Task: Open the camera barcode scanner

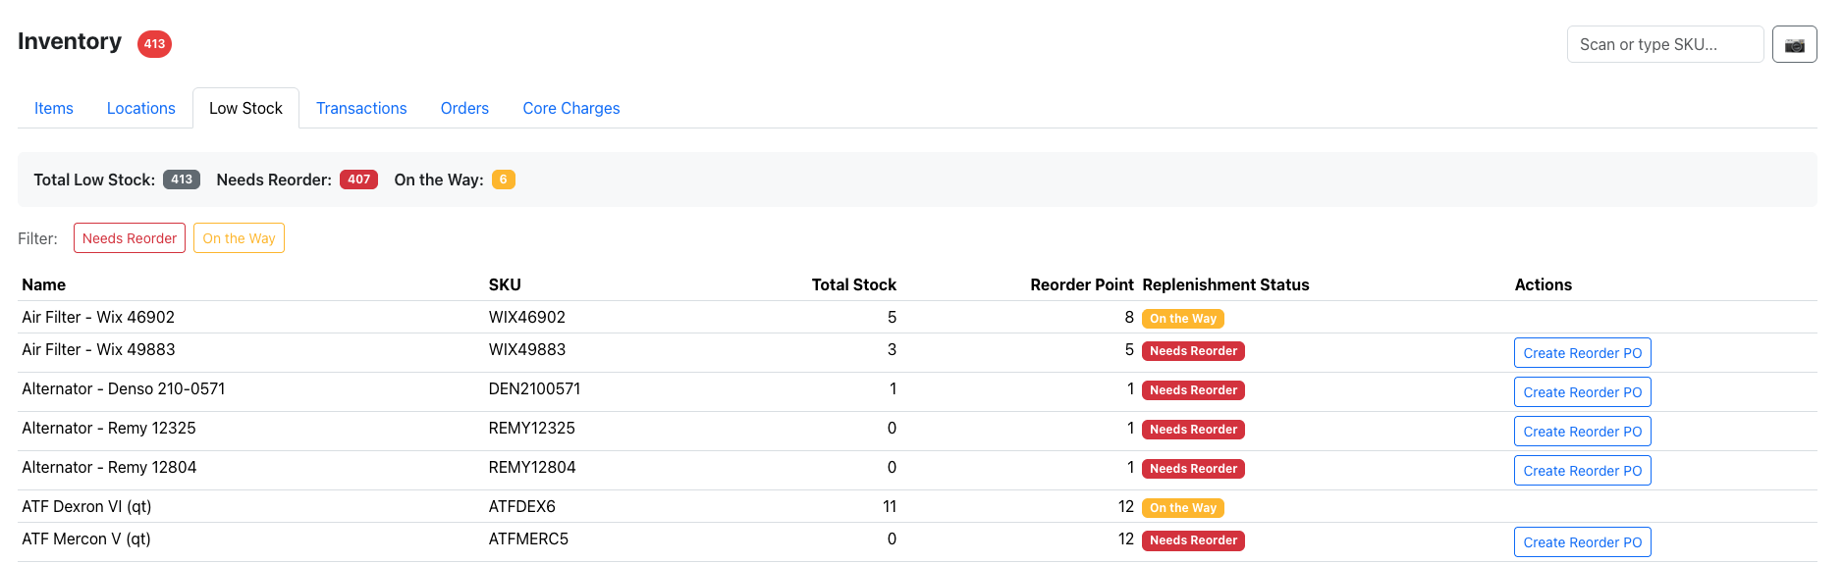Action: click(x=1794, y=44)
